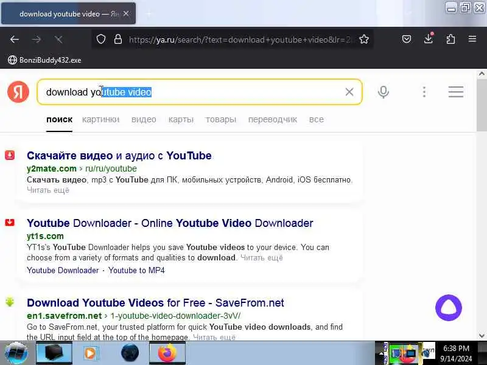Click the Yandex Я logo
This screenshot has height=365, width=487.
coord(18,92)
